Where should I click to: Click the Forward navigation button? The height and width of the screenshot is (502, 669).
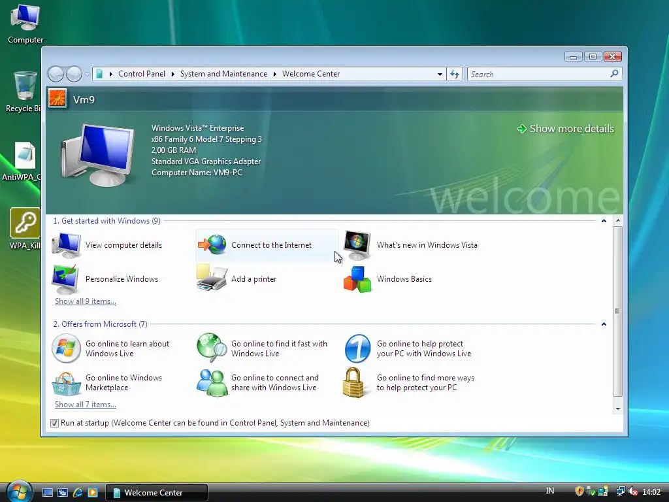click(x=74, y=75)
